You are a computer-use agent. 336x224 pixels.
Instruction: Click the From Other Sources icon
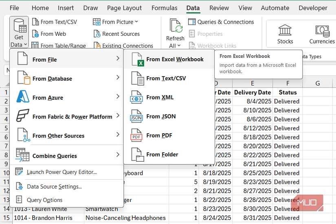coord(24,135)
